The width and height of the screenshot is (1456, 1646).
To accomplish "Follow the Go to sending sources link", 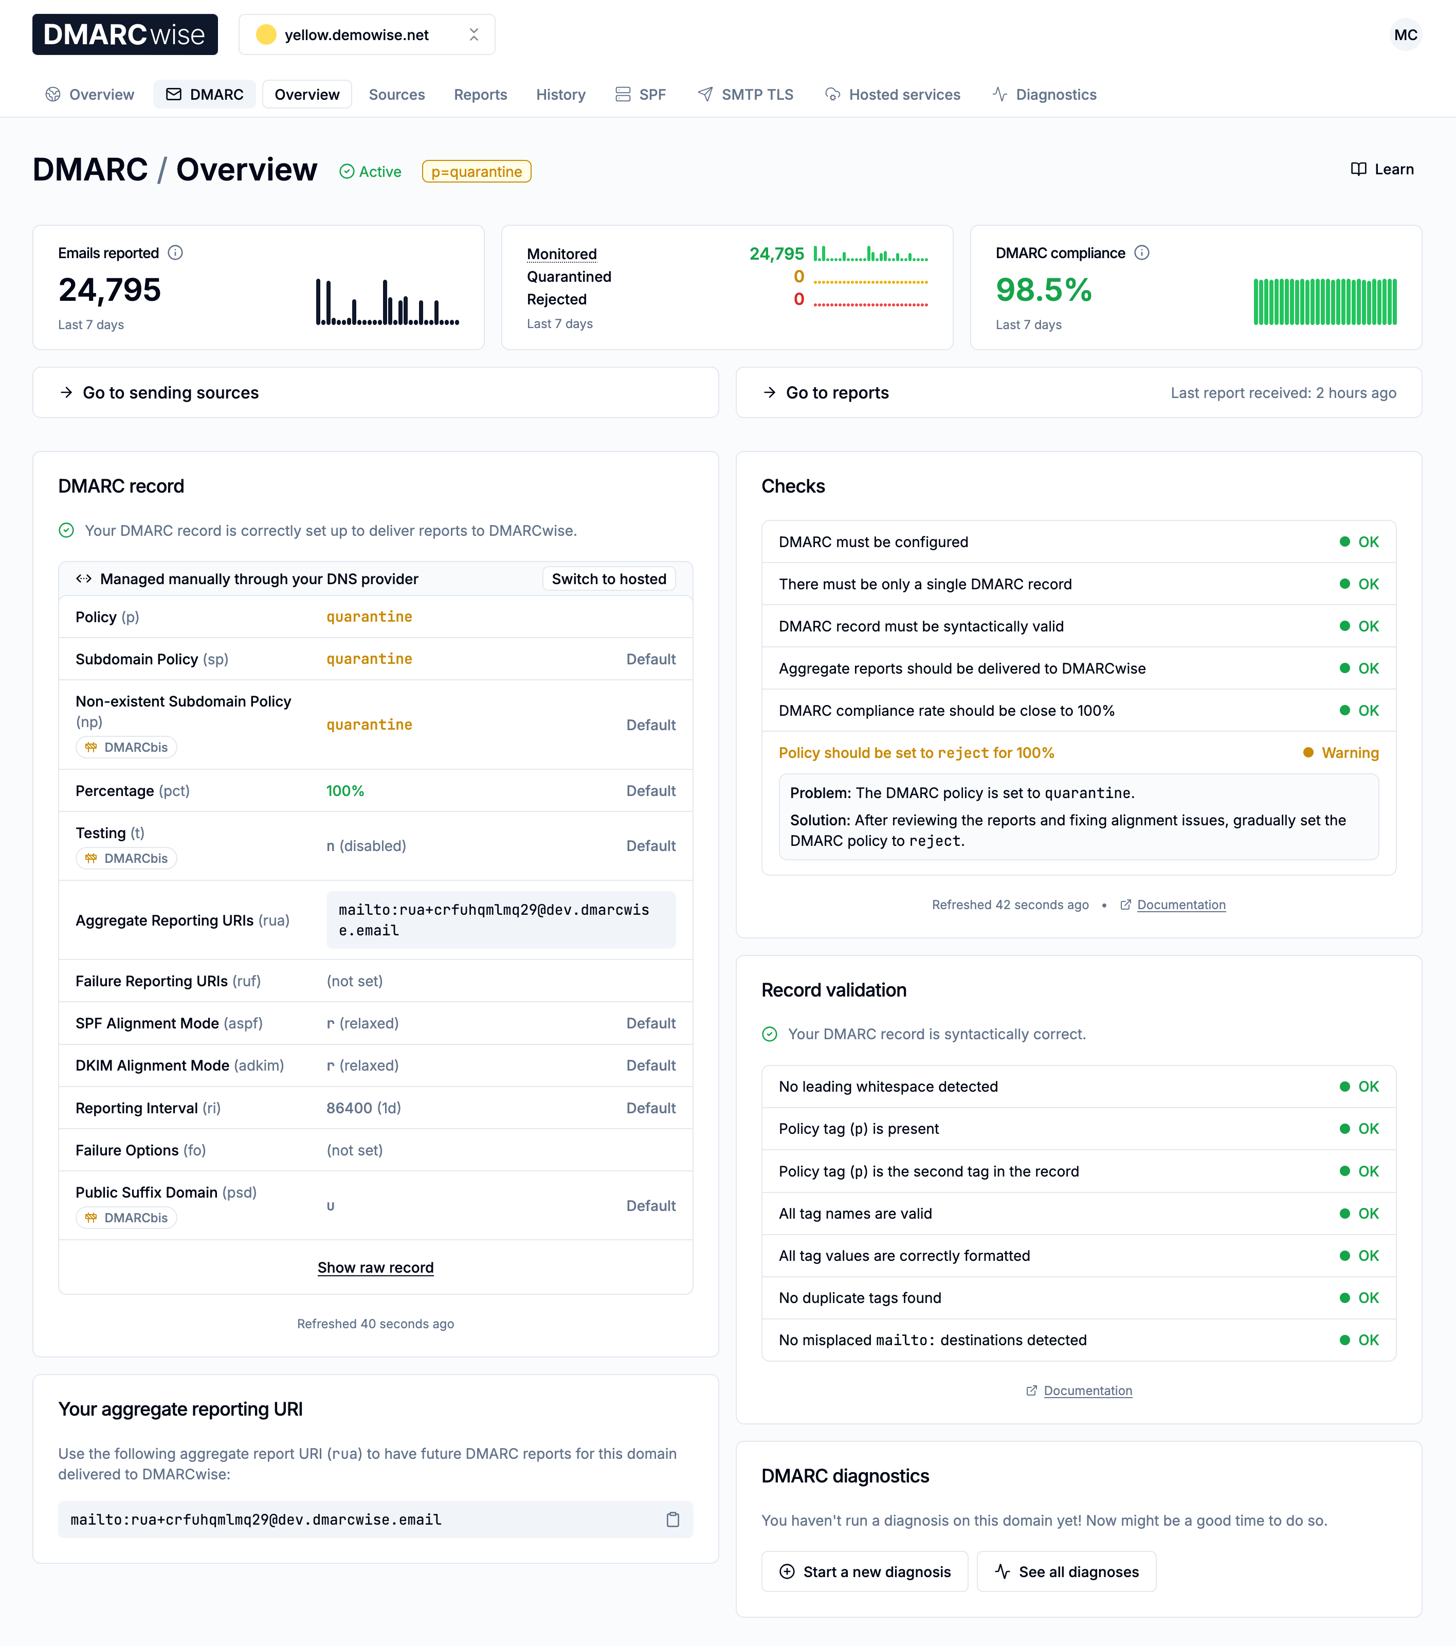I will point(169,393).
